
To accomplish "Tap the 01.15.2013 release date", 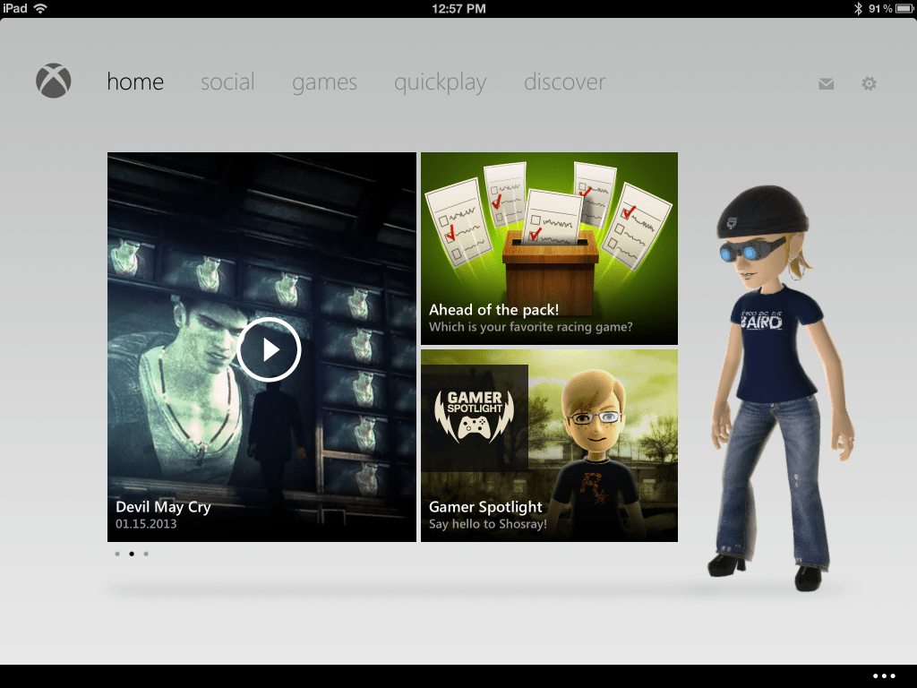I will pos(146,523).
